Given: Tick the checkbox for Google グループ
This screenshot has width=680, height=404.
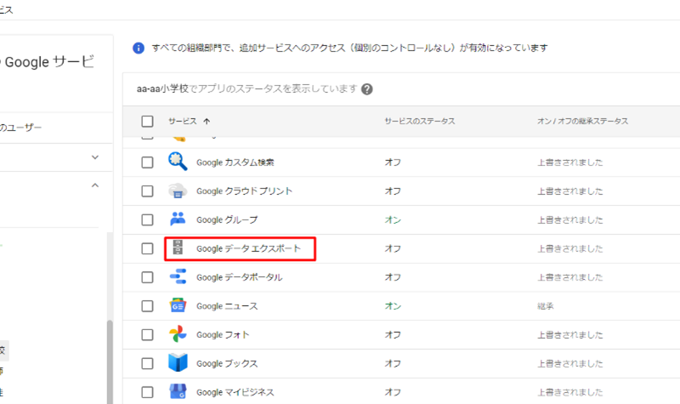Looking at the screenshot, I should pos(147,219).
